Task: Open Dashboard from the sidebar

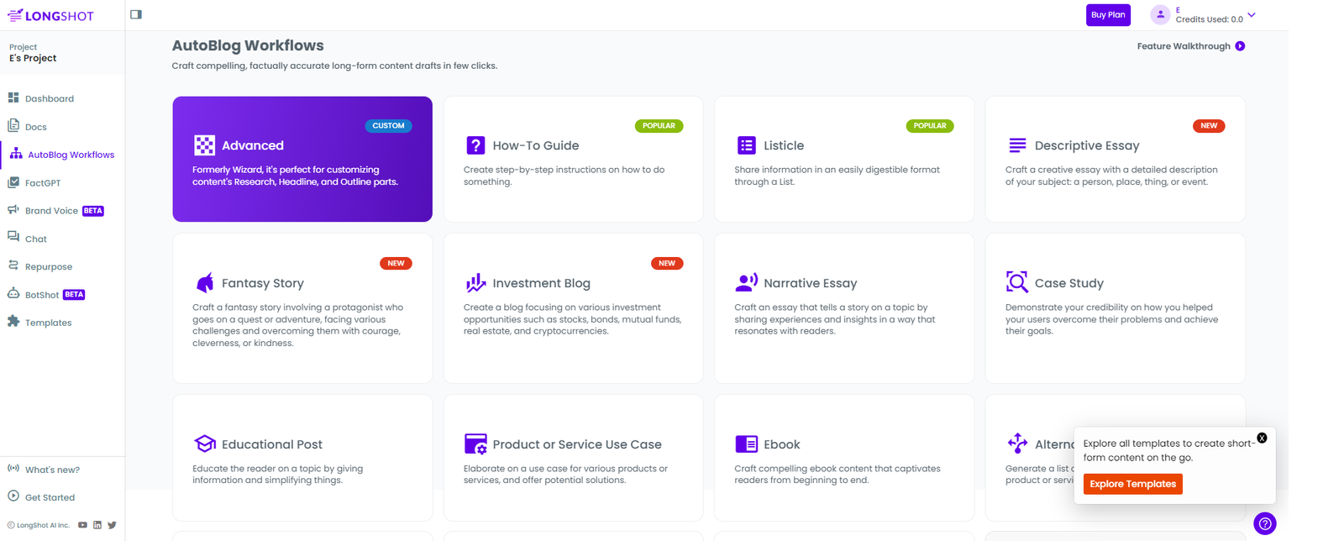Action: click(49, 98)
